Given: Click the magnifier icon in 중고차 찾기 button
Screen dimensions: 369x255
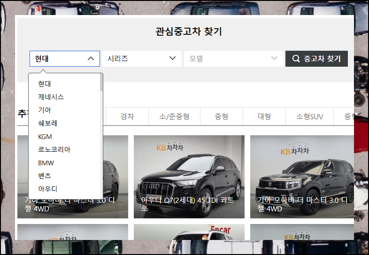Looking at the screenshot, I should pyautogui.click(x=296, y=58).
